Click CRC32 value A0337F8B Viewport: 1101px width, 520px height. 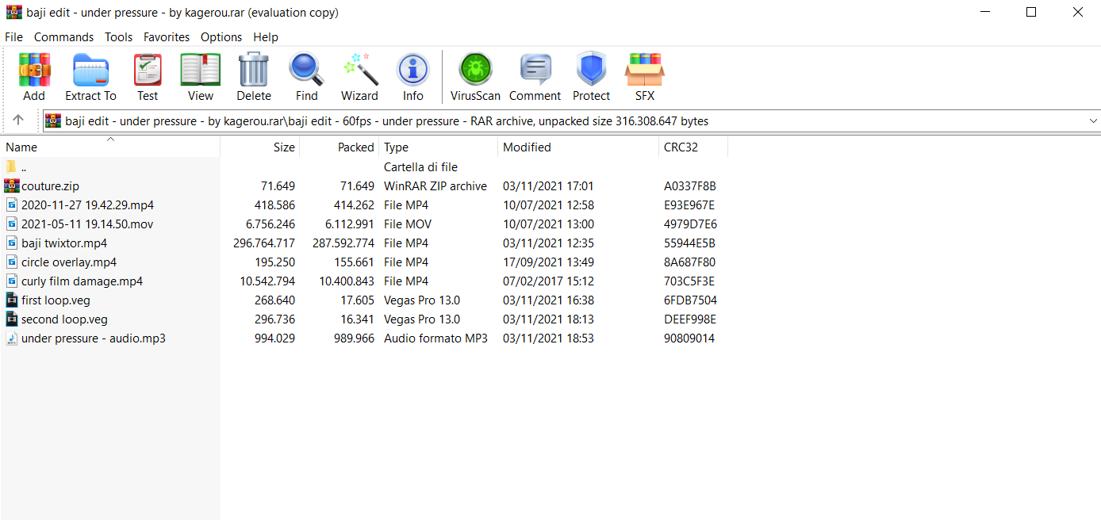point(689,186)
